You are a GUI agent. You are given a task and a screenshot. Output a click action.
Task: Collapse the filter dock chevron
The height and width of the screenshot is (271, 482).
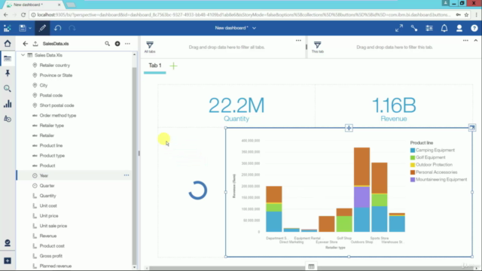point(476,41)
